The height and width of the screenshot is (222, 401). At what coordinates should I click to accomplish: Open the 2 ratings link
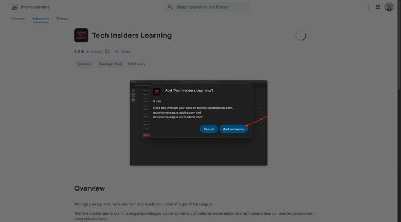click(94, 51)
